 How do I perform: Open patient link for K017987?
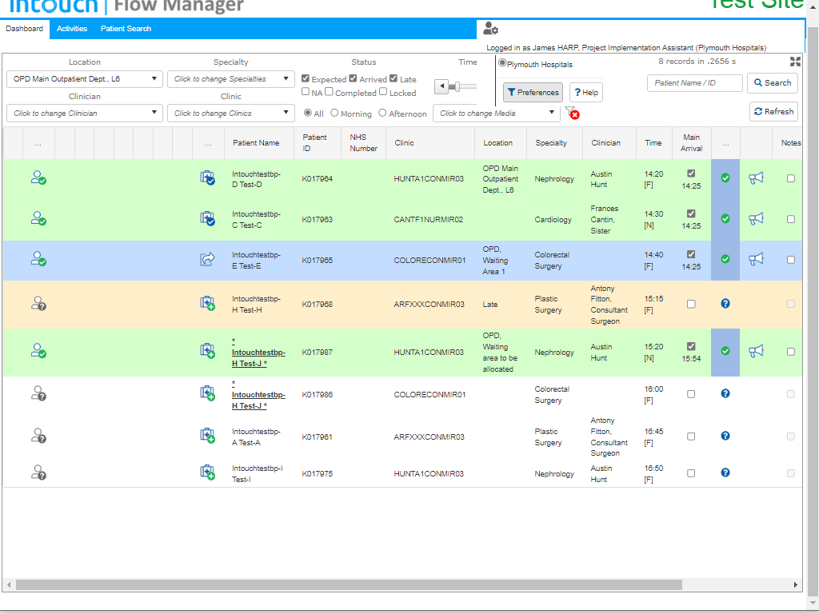258,353
